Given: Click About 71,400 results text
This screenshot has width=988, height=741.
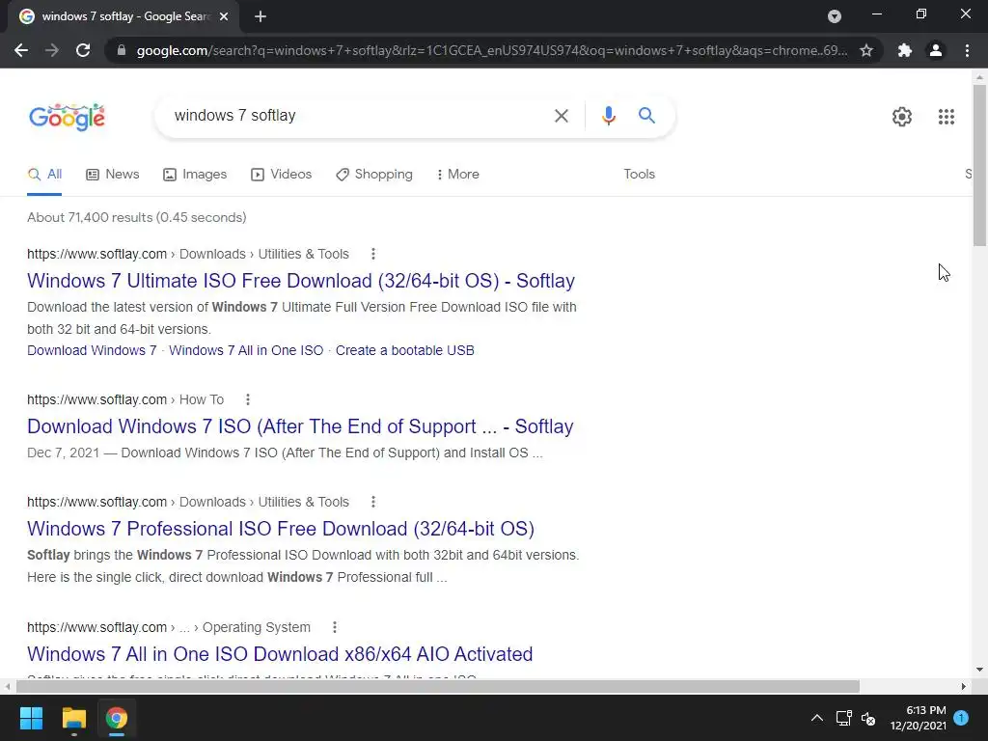Looking at the screenshot, I should coord(137,217).
